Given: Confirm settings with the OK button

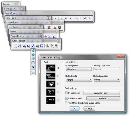Looking at the screenshot, I should tap(74, 108).
